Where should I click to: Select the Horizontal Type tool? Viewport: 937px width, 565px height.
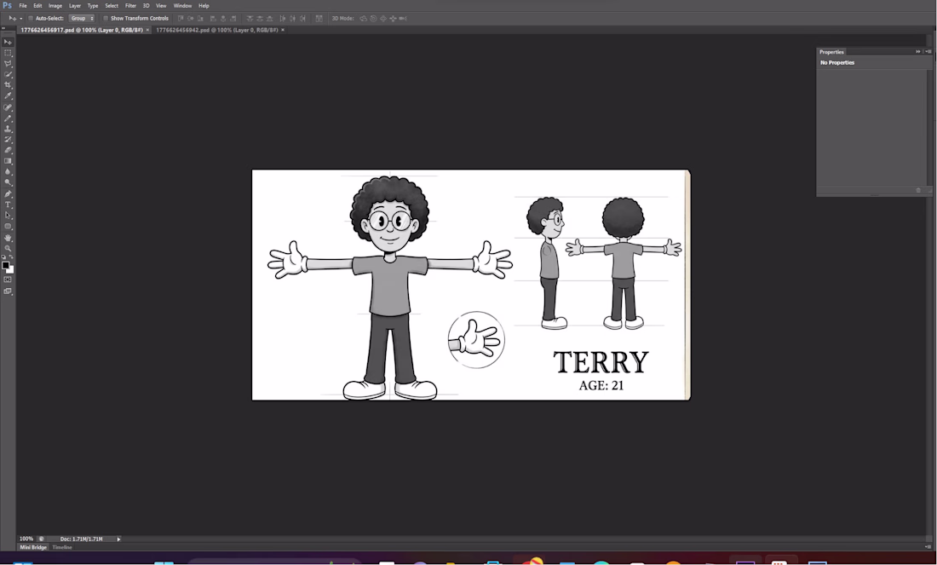8,205
